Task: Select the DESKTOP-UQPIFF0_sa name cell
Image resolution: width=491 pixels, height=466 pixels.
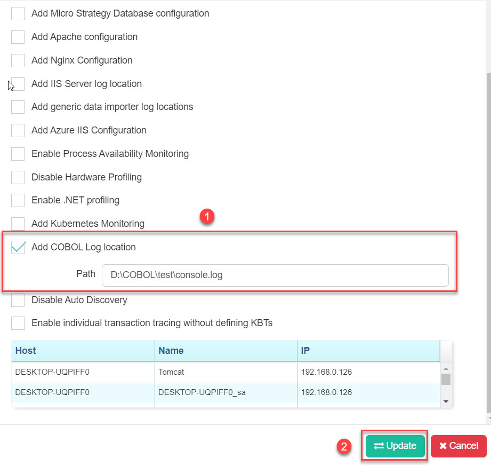Action: [x=226, y=392]
